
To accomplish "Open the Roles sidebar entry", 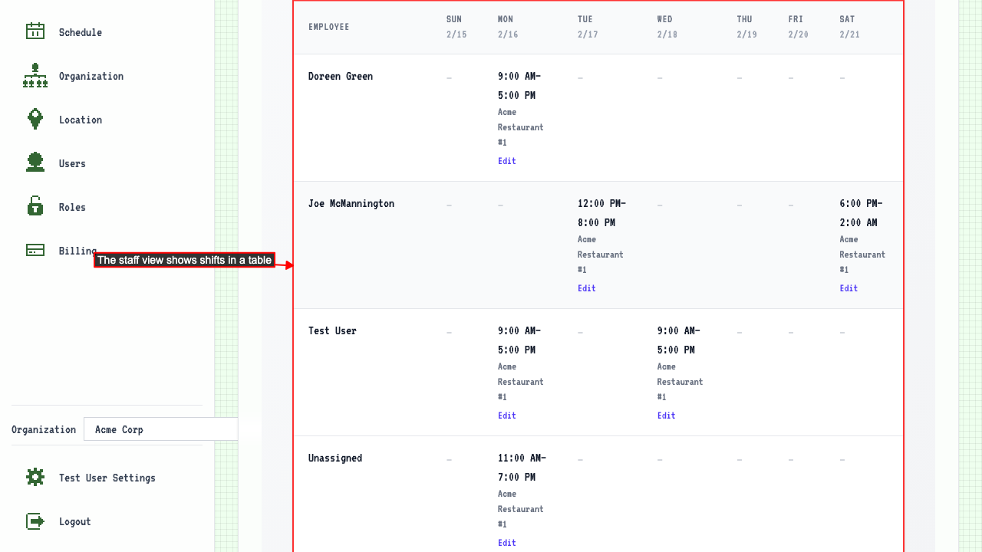I will (72, 206).
